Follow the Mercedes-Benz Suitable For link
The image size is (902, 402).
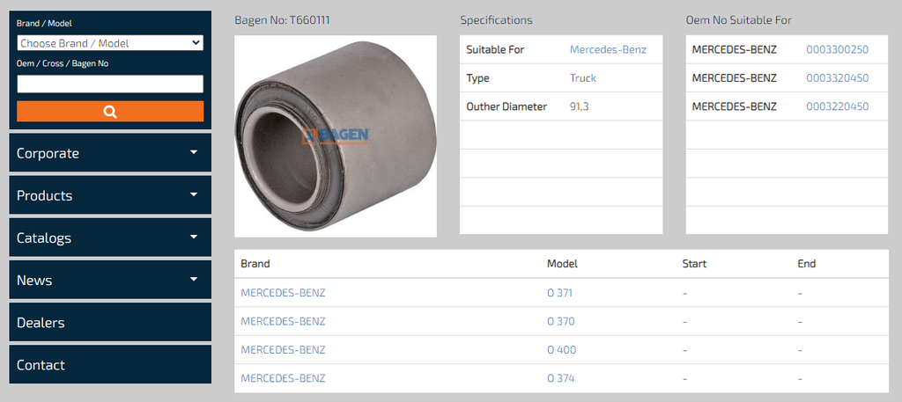[608, 50]
